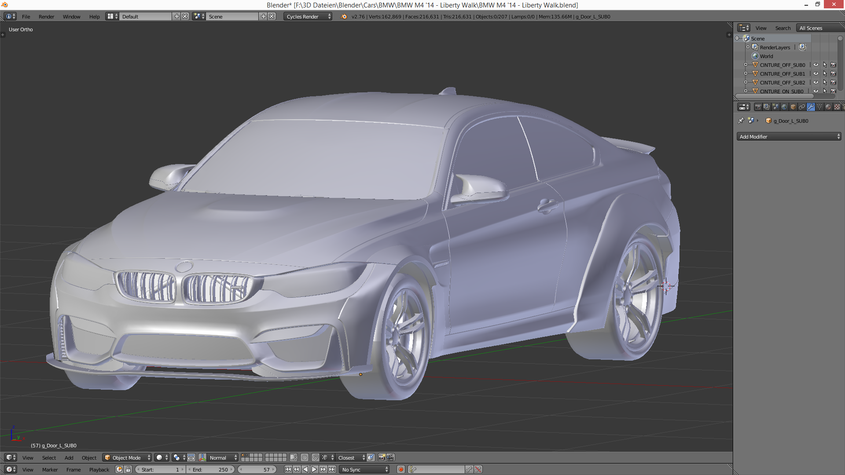Open the Render properties tab

pos(758,107)
